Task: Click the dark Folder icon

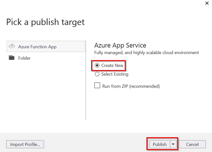Action: tap(12, 58)
